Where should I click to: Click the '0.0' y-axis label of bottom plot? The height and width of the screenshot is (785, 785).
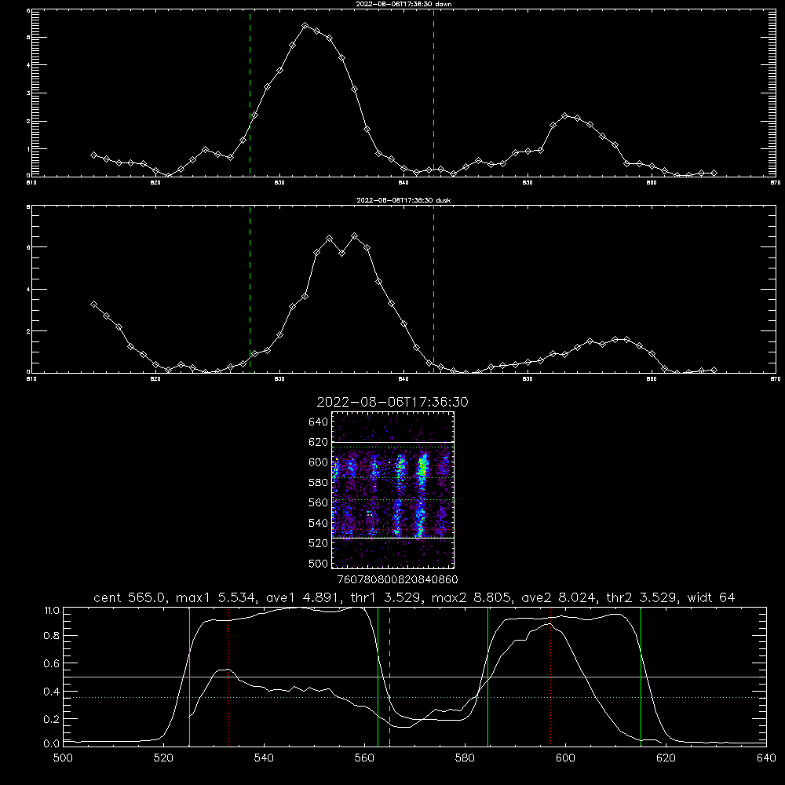(x=52, y=743)
